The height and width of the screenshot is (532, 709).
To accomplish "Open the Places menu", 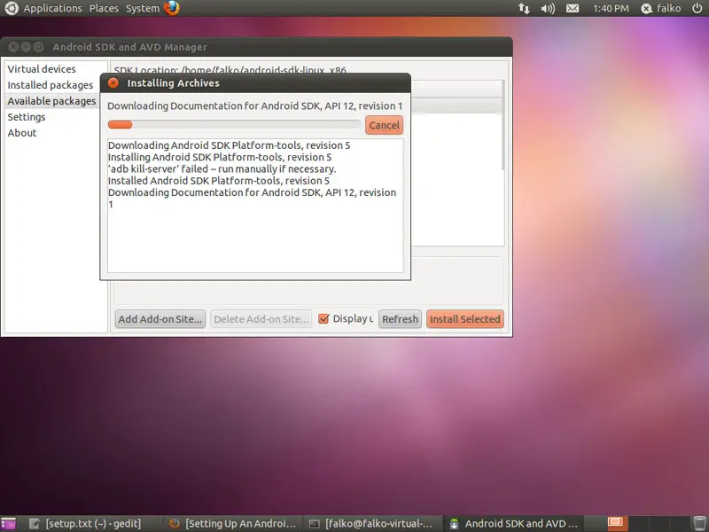I will [x=104, y=8].
